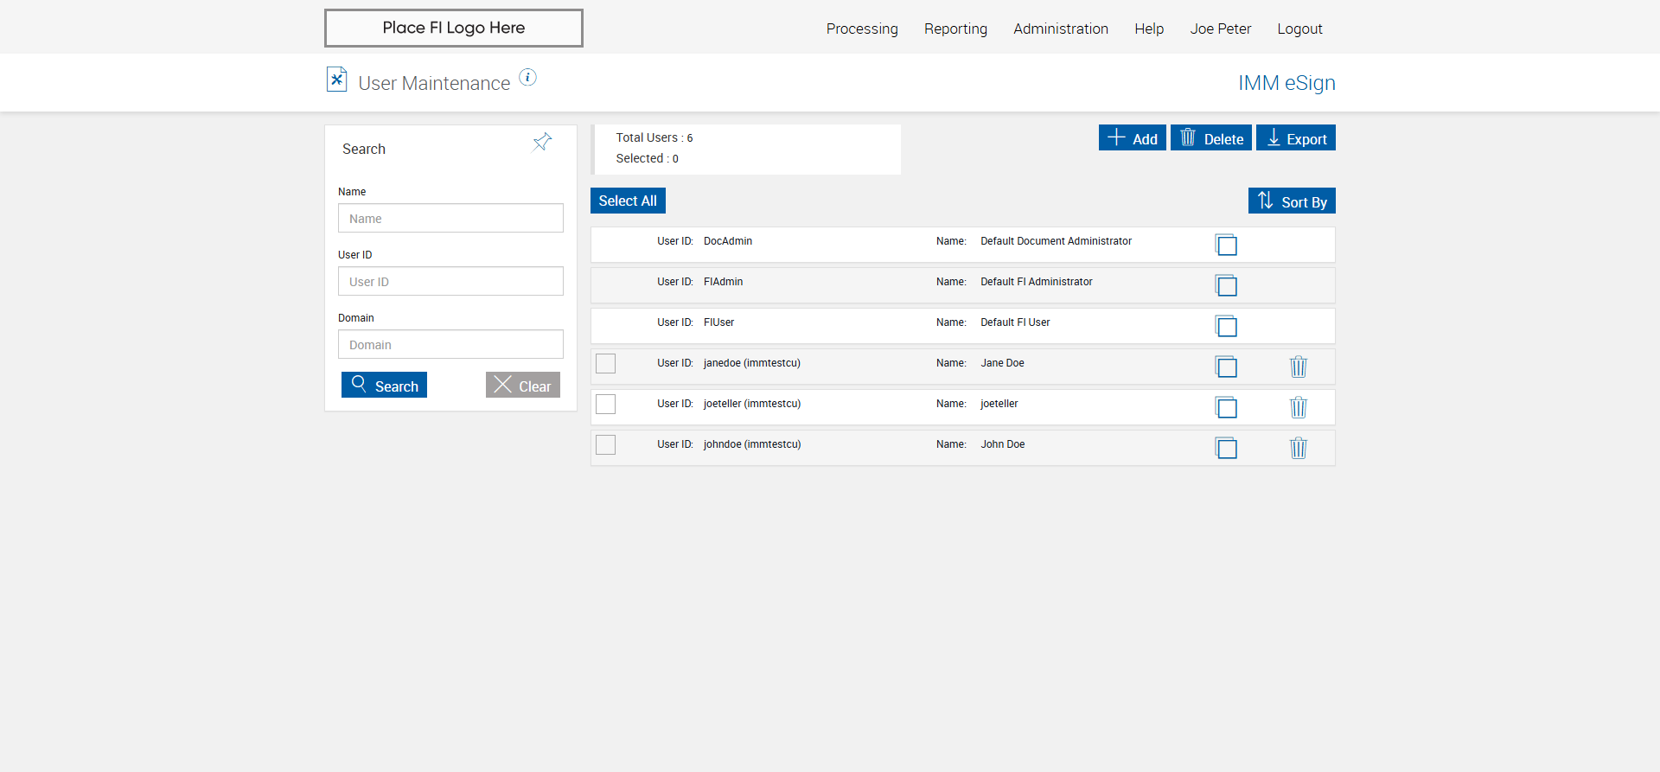The height and width of the screenshot is (772, 1660).
Task: Click the copy icon for FIAdmin
Action: tap(1226, 286)
